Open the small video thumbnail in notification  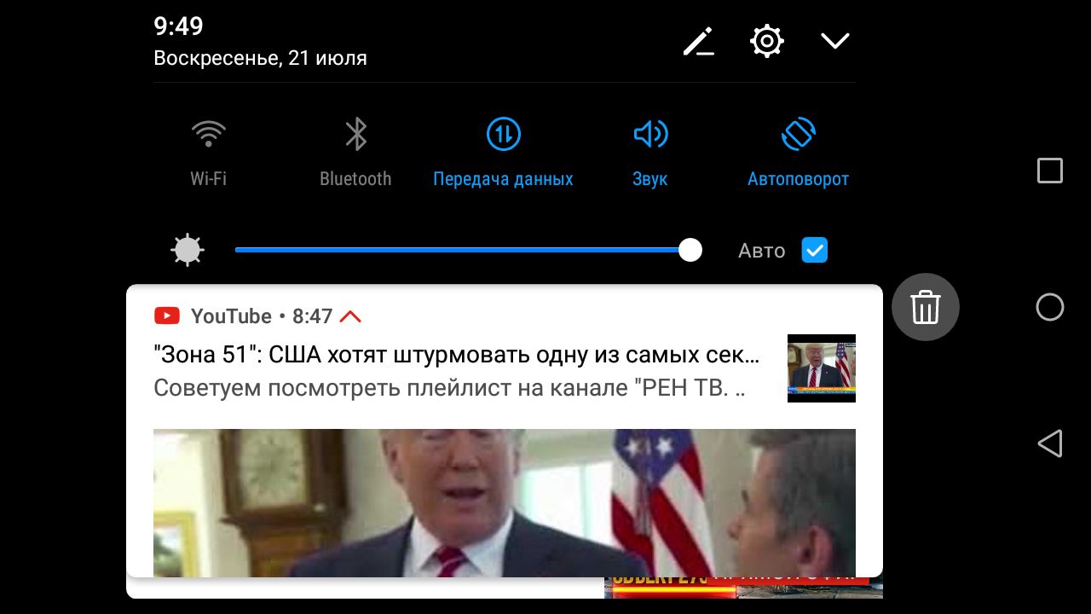(822, 368)
